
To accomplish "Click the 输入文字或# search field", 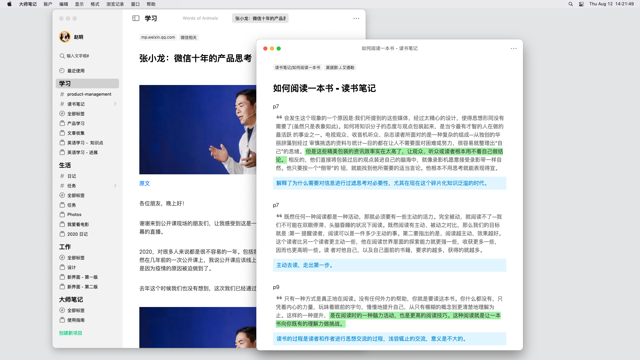I will (x=78, y=56).
